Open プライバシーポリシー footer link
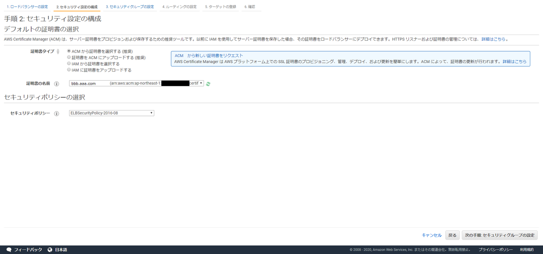The image size is (543, 254). [x=495, y=250]
